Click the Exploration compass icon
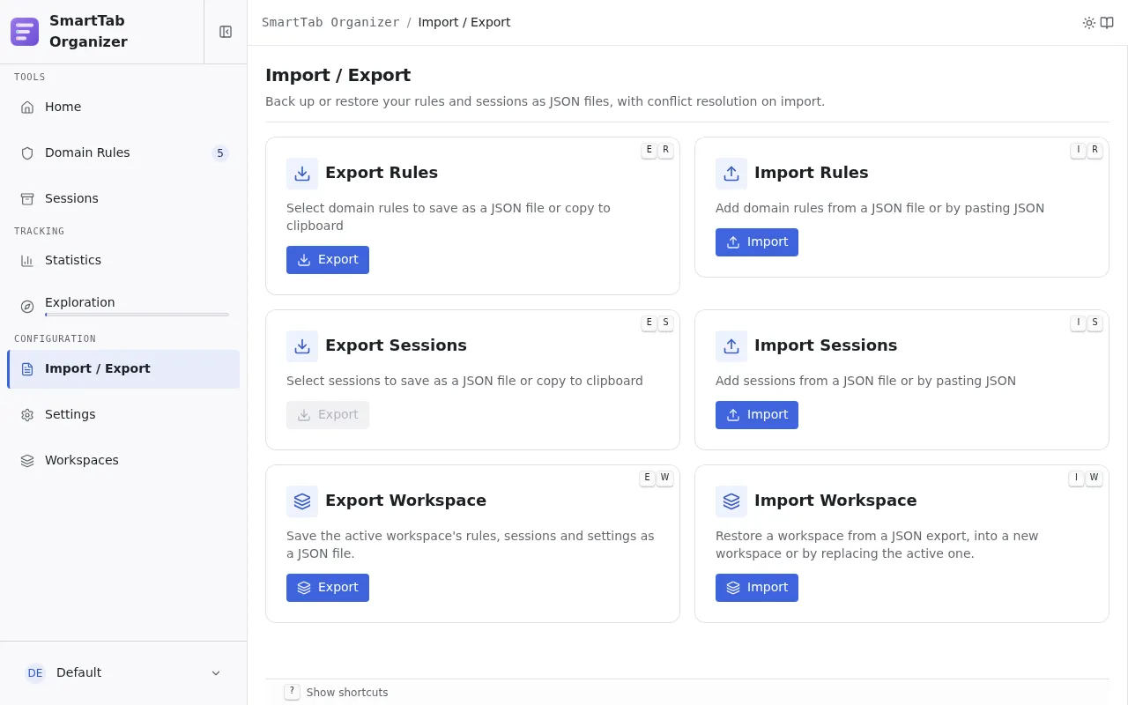 click(x=27, y=307)
